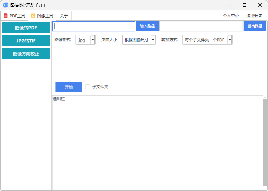Minimize the application window
Screen dimensions: 268x191
coord(229,5)
